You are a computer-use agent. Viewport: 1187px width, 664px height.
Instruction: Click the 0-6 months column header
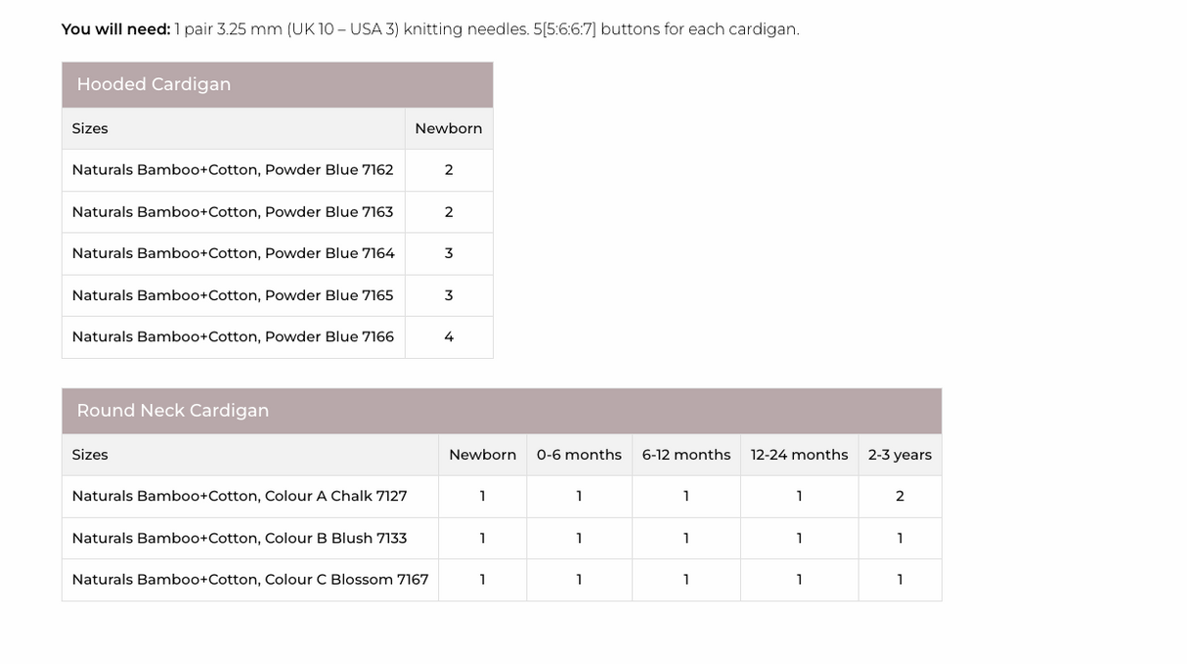[x=579, y=455]
